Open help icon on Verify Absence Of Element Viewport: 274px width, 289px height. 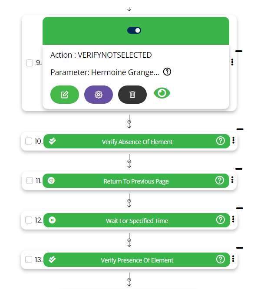click(x=221, y=141)
